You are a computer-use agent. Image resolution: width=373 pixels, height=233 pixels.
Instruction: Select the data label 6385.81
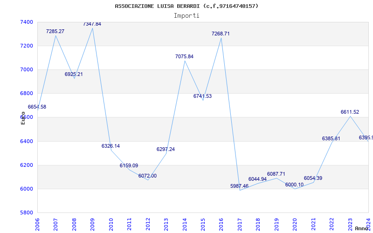pyautogui.click(x=331, y=138)
